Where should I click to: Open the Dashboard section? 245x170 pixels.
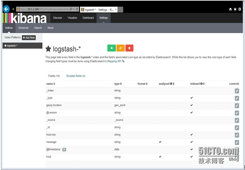88,18
